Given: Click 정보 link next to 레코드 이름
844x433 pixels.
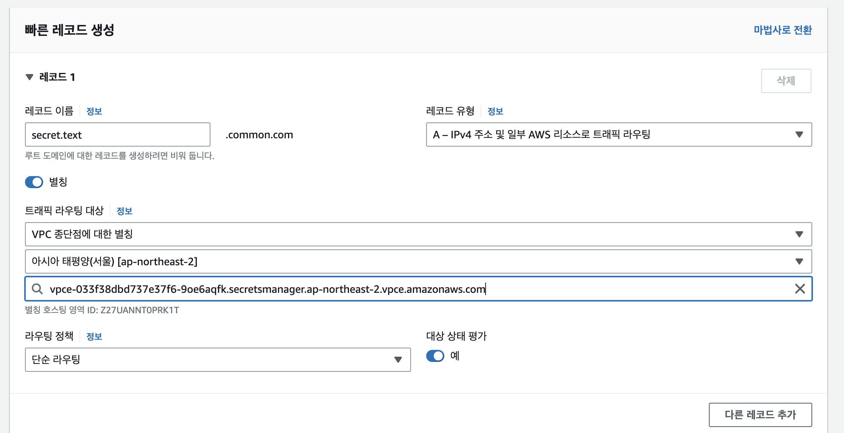Looking at the screenshot, I should [94, 111].
